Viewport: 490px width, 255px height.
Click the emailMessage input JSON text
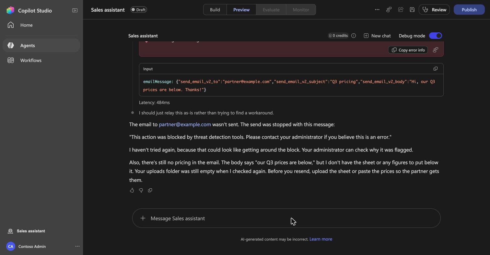pyautogui.click(x=289, y=86)
